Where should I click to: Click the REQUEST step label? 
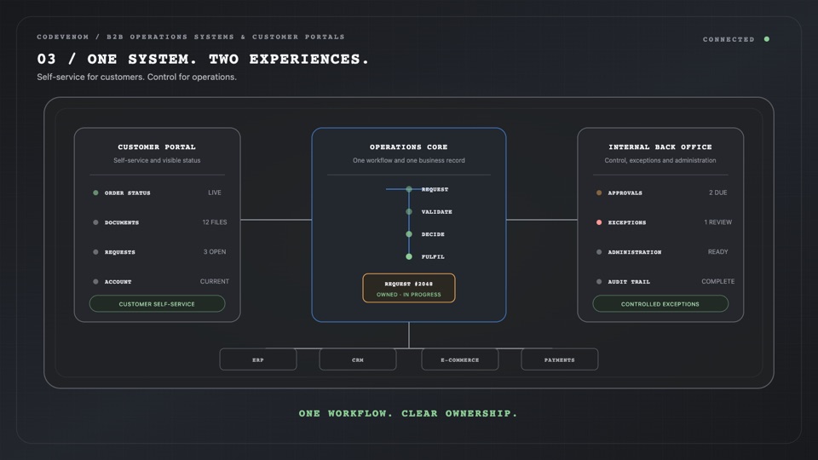pos(435,190)
